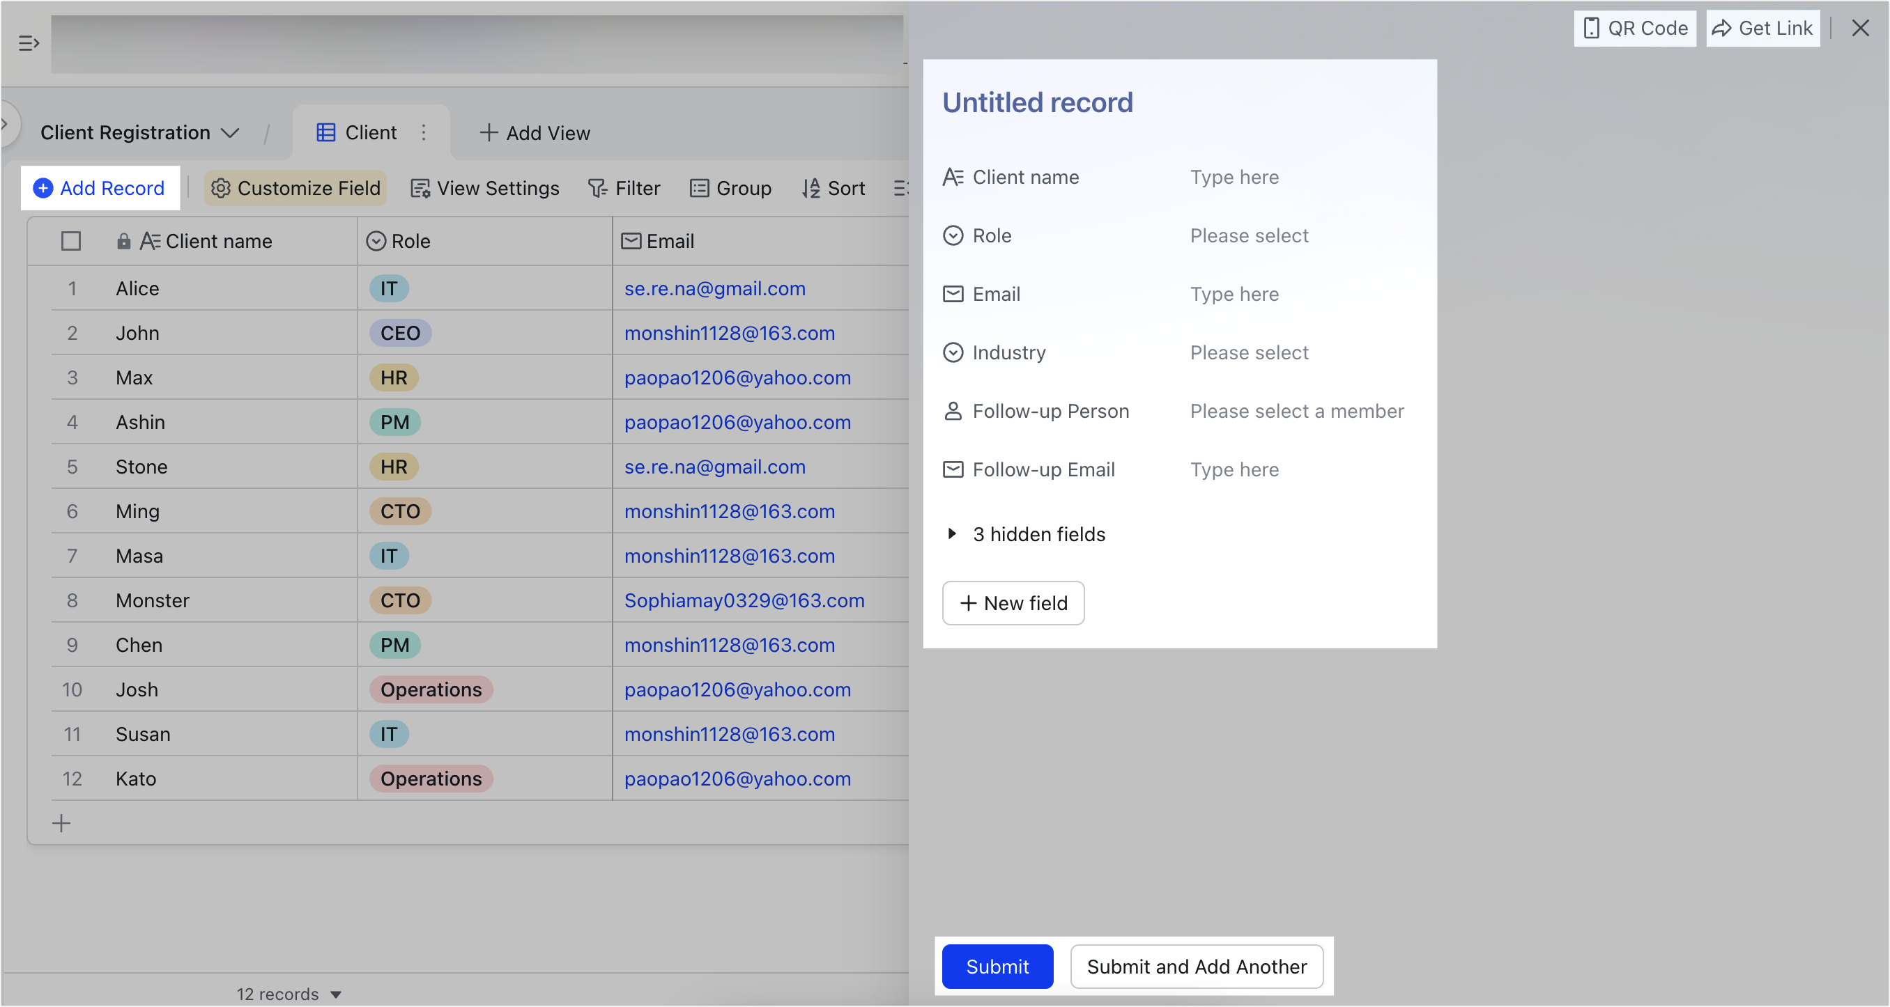Click the Add View tab
This screenshot has height=1007, width=1890.
(535, 133)
